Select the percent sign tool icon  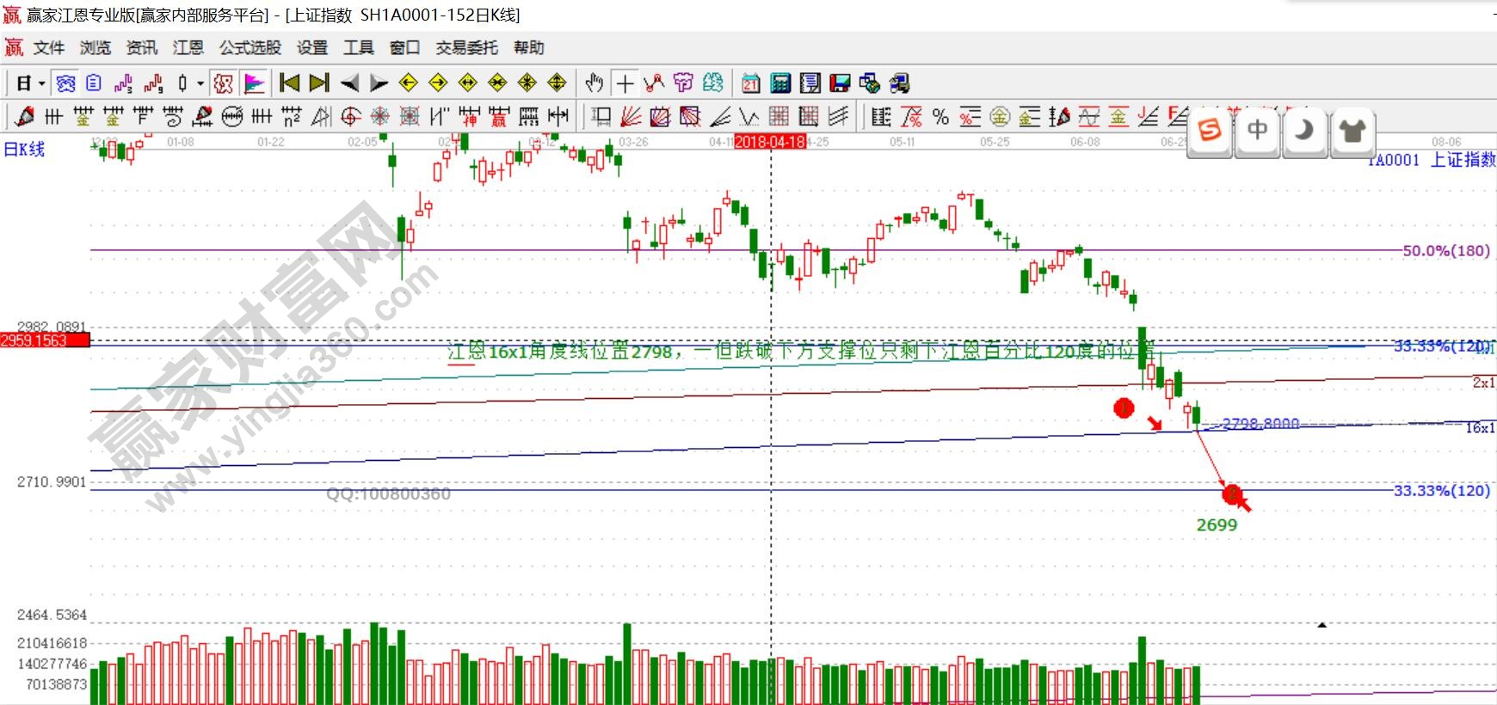940,117
